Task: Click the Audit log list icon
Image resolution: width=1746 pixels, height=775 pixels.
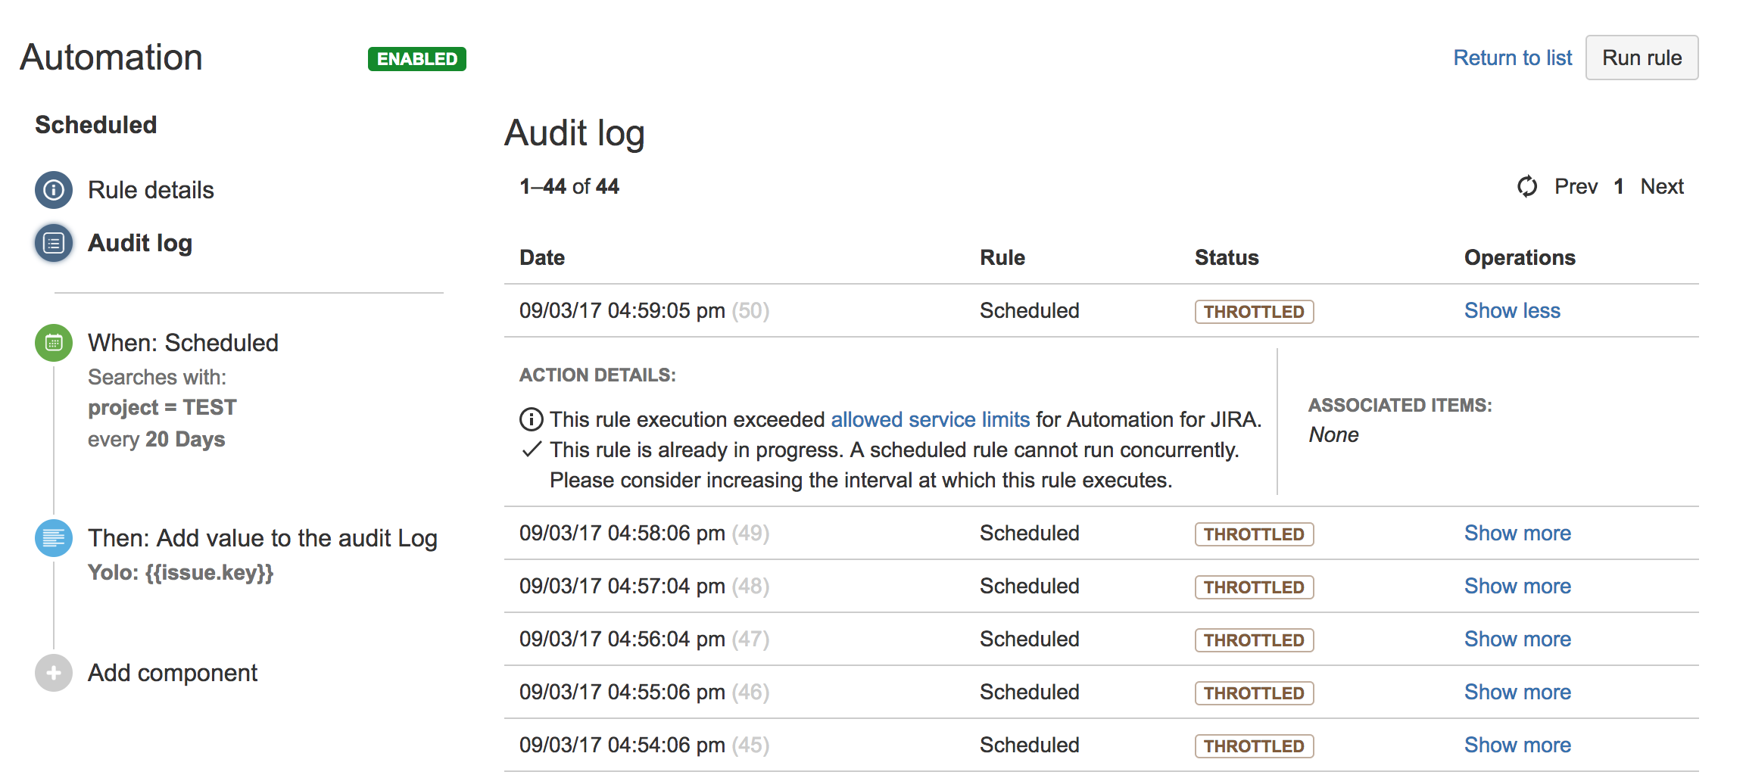Action: click(x=53, y=243)
